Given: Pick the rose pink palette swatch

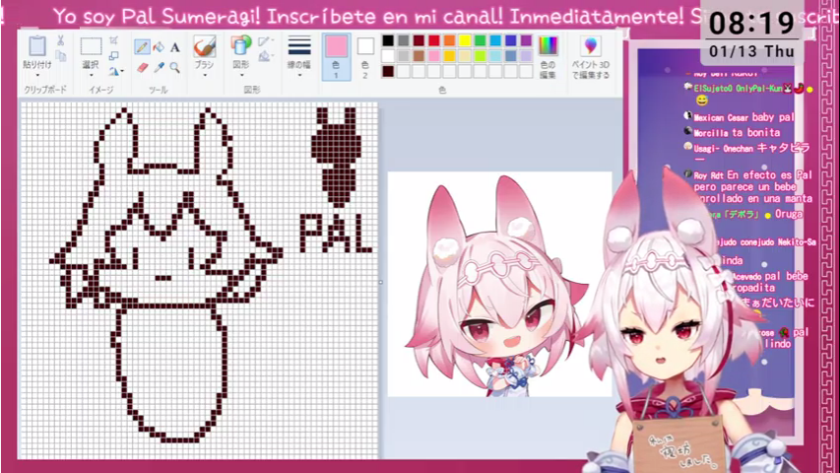Looking at the screenshot, I should [x=434, y=56].
